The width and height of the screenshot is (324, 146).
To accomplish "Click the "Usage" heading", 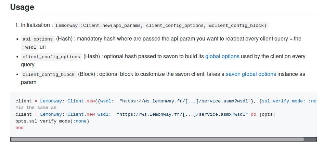I will coord(22,7).
